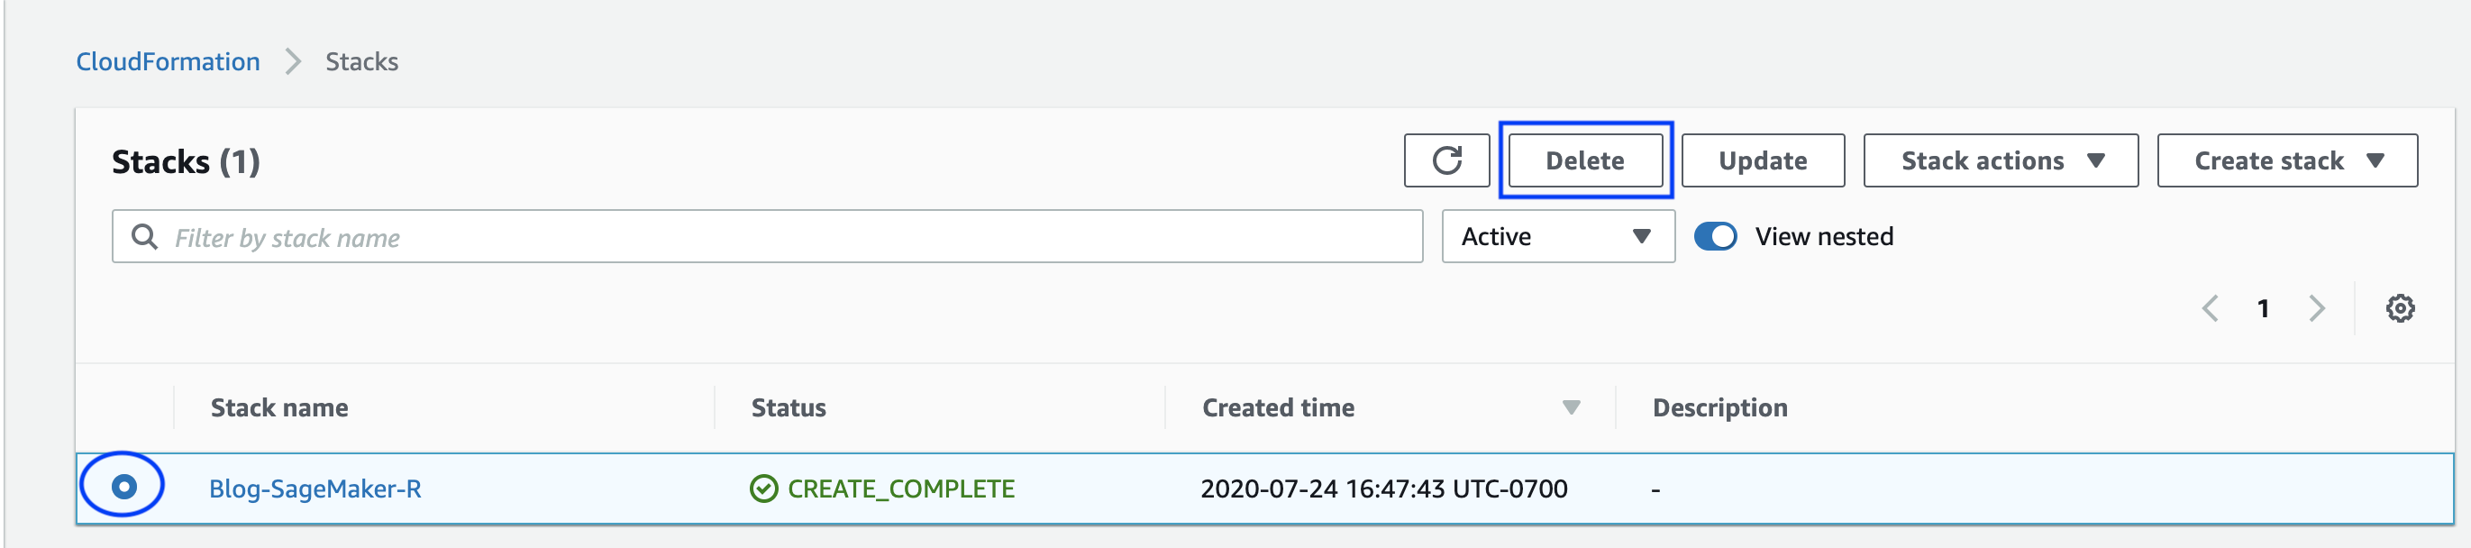2471x548 pixels.
Task: Click the Update button
Action: 1762,160
